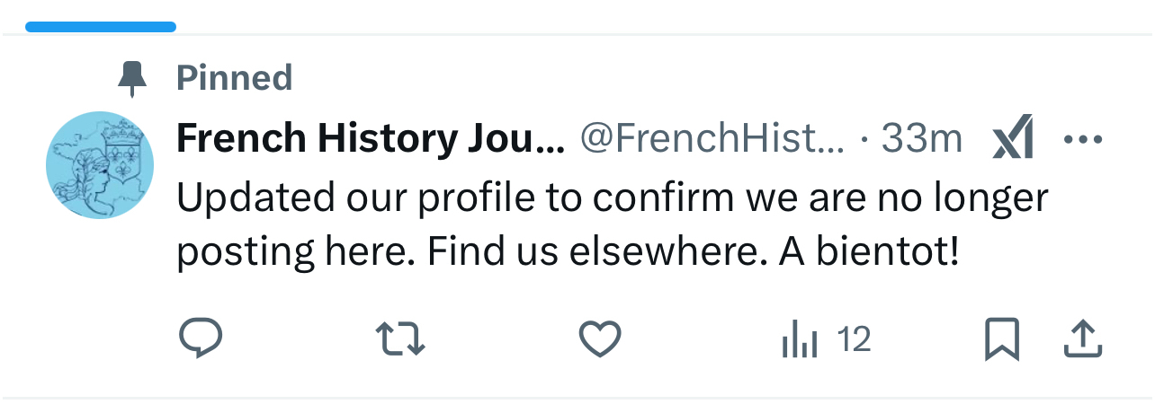This screenshot has width=1155, height=404.
Task: Open the French History Jou... display name
Action: click(x=370, y=138)
